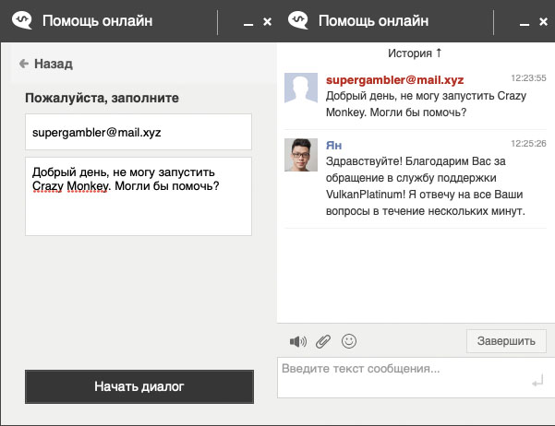Viewport: 555px width, 426px height.
Task: Click the enter arrow send icon
Action: (537, 381)
